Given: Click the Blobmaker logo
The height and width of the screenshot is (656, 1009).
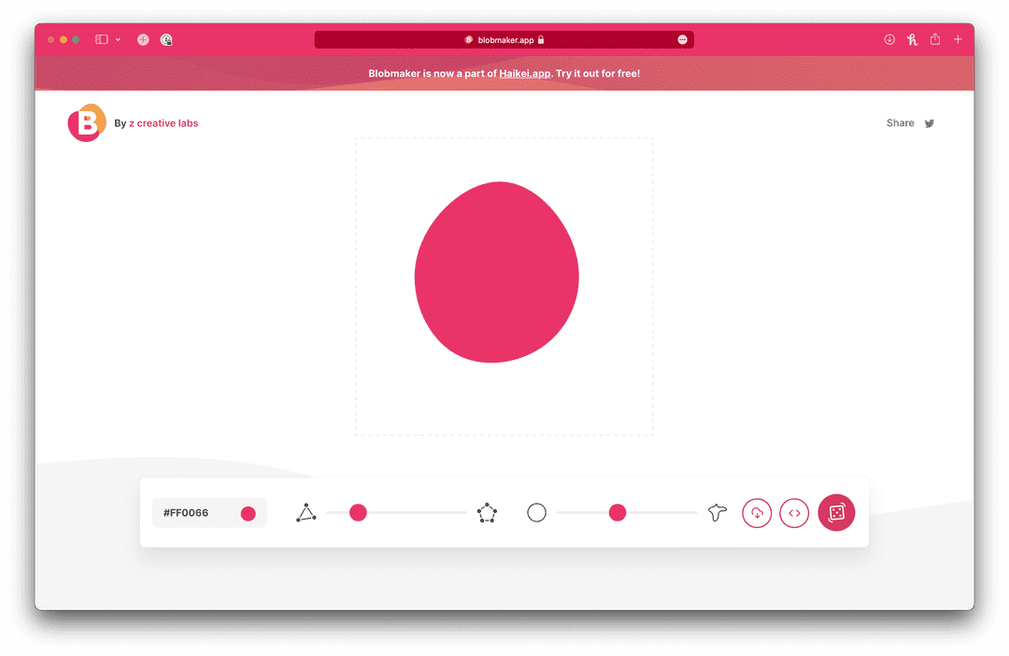Looking at the screenshot, I should point(86,122).
